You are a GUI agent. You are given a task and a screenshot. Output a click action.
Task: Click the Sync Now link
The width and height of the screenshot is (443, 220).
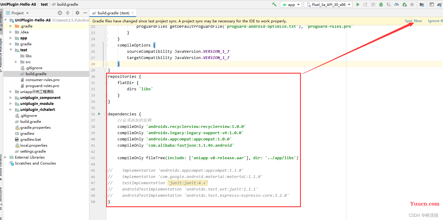pos(413,21)
